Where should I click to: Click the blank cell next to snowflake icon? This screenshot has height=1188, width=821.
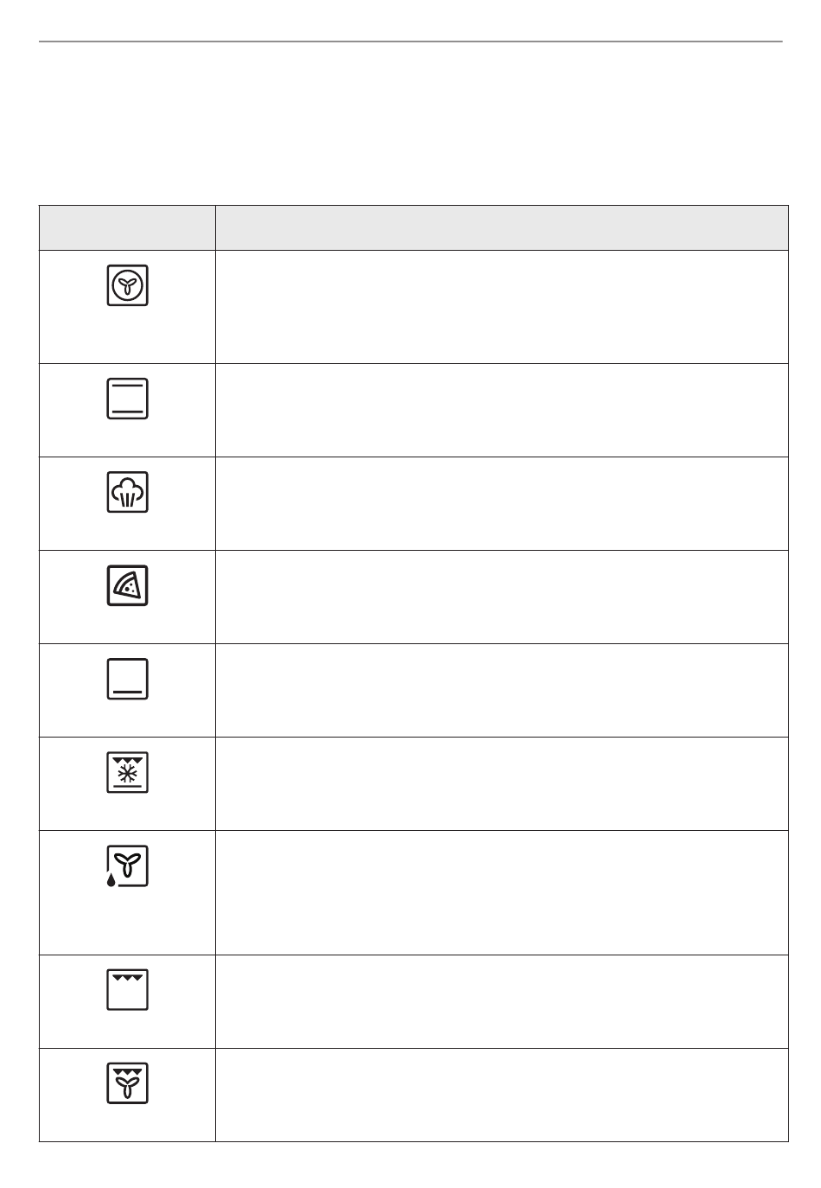click(502, 783)
